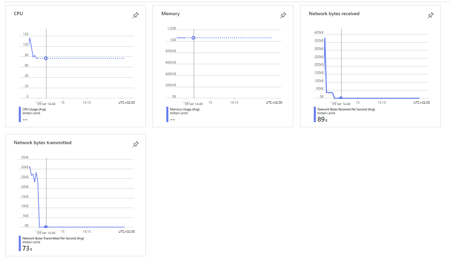Viewport: 450px width, 258px height.
Task: Click the Network received legend color bar
Action: [315, 114]
